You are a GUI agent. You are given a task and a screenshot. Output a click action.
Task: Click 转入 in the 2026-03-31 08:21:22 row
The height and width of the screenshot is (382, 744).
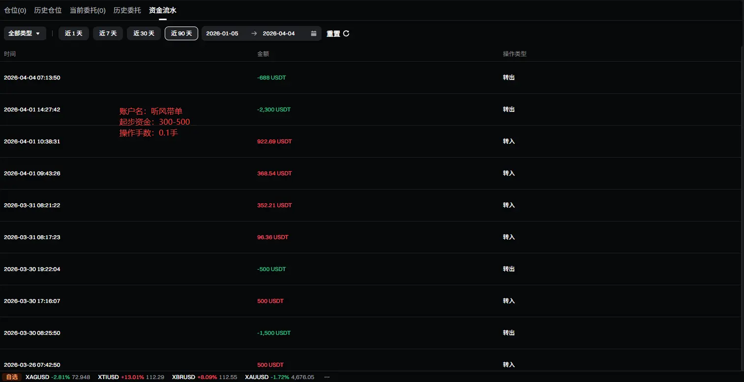(x=509, y=205)
